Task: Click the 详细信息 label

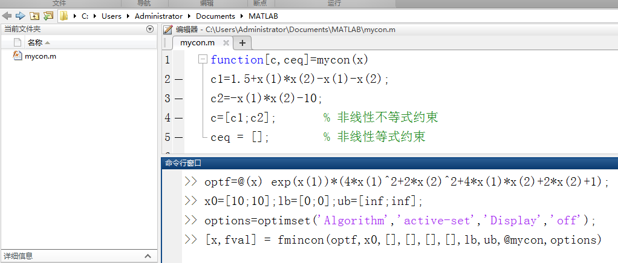Action: tap(19, 256)
